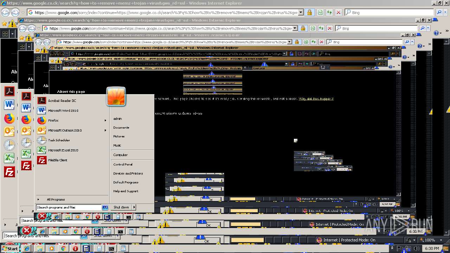The image size is (450, 253).
Task: Click the lowest OK dialog button
Action: coord(207,241)
